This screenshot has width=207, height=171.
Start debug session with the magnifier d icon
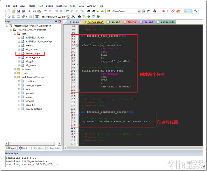[x=155, y=11]
